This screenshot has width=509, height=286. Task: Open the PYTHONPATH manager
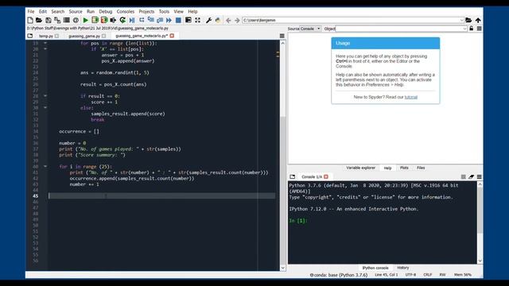218,20
